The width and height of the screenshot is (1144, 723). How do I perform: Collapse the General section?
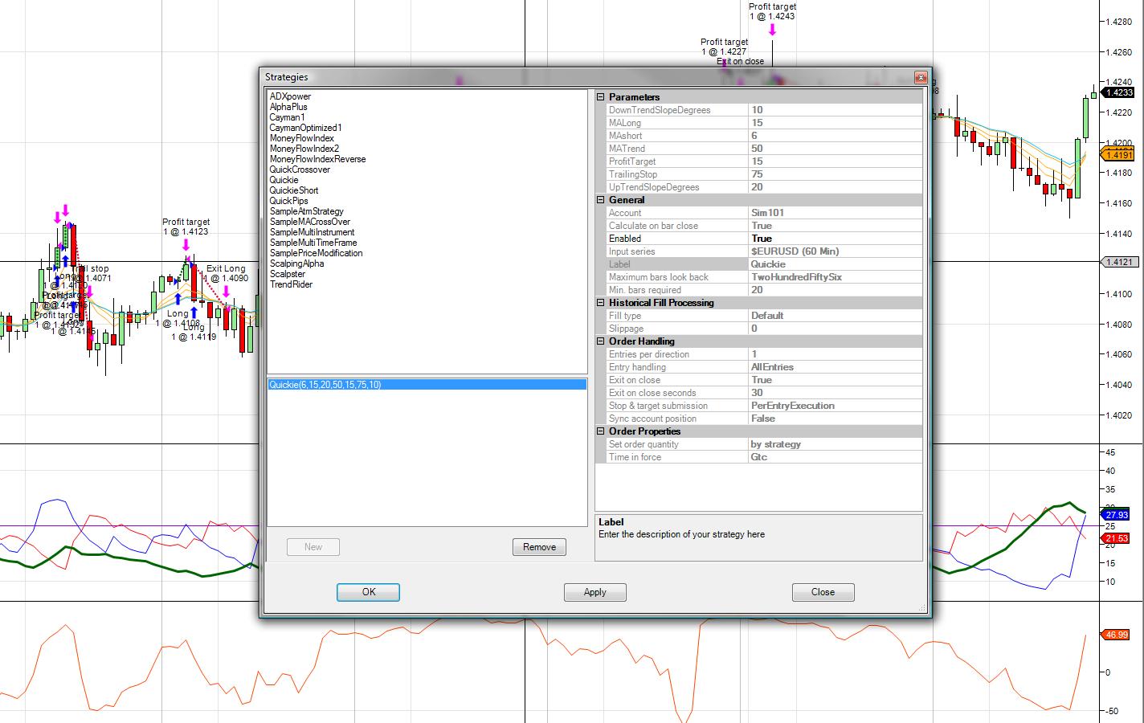600,200
